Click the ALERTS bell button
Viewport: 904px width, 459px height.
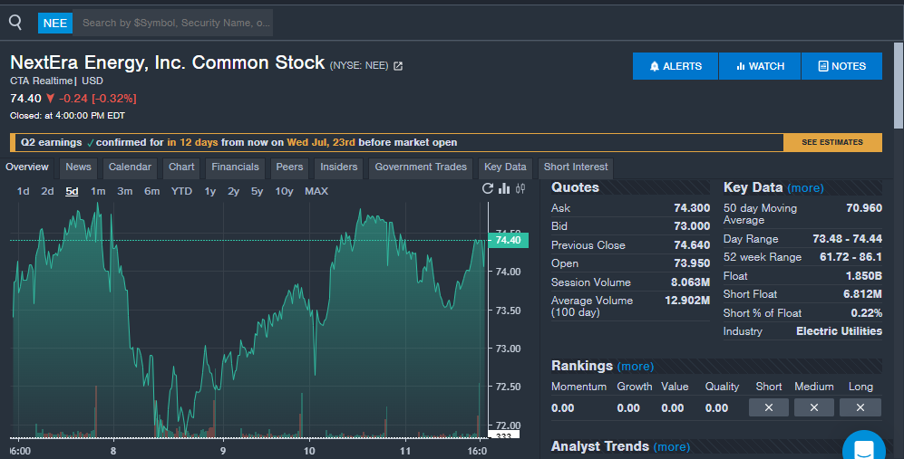pyautogui.click(x=676, y=66)
